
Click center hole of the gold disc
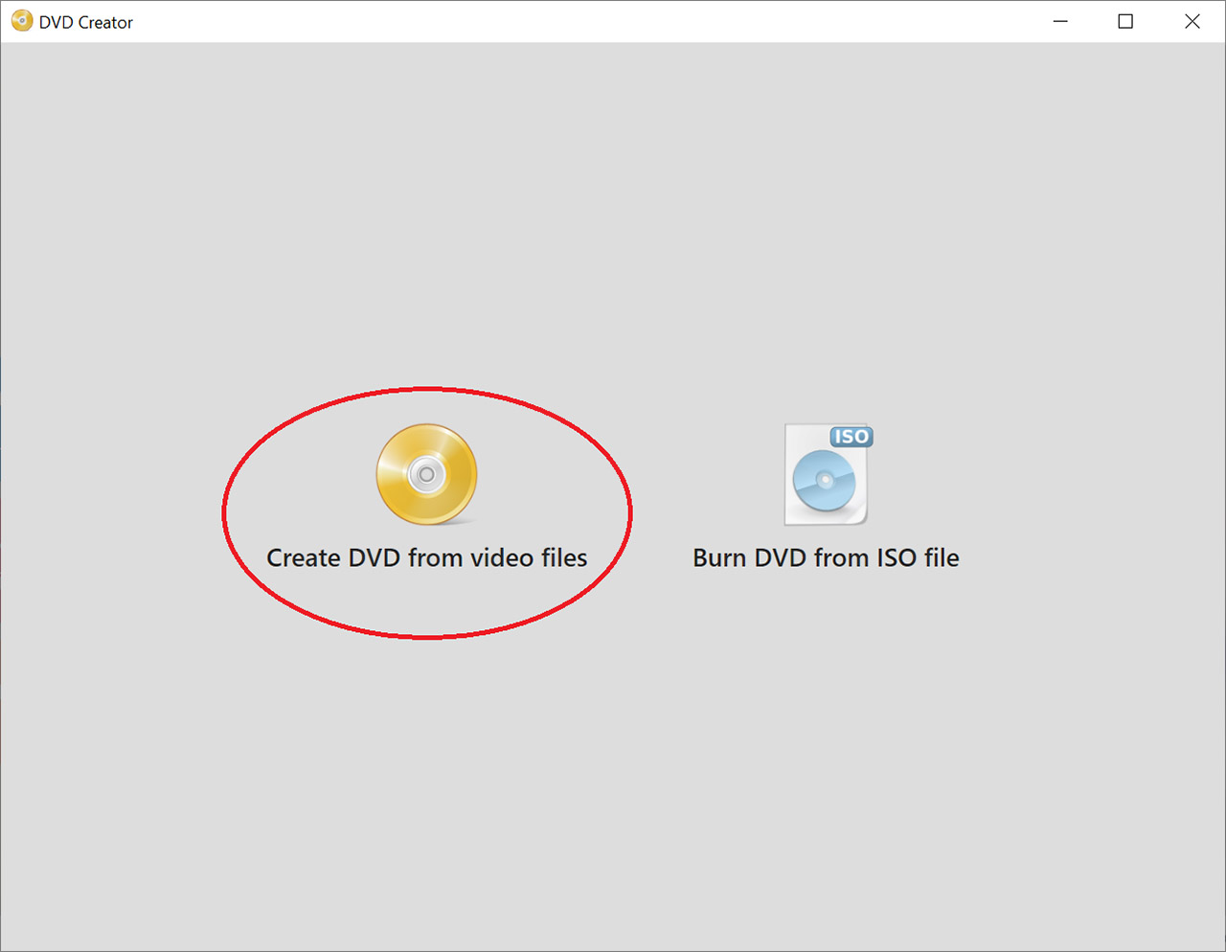tap(427, 474)
